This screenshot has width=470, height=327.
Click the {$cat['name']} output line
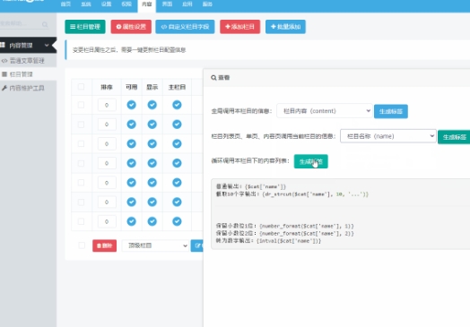pos(251,186)
